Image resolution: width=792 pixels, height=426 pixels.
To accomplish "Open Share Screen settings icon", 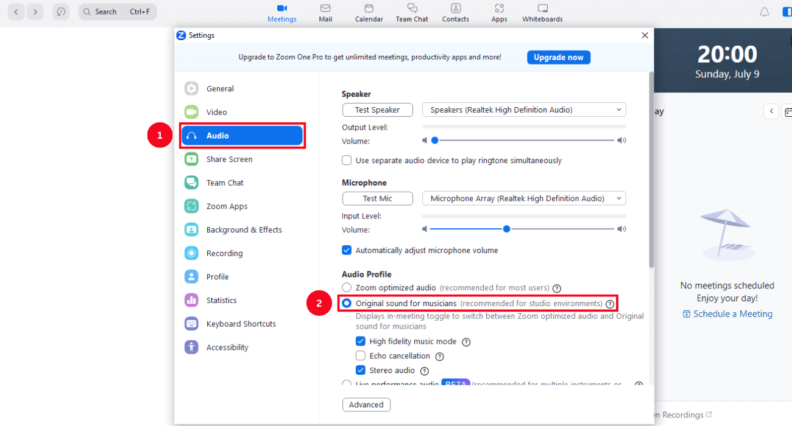I will pos(191,159).
